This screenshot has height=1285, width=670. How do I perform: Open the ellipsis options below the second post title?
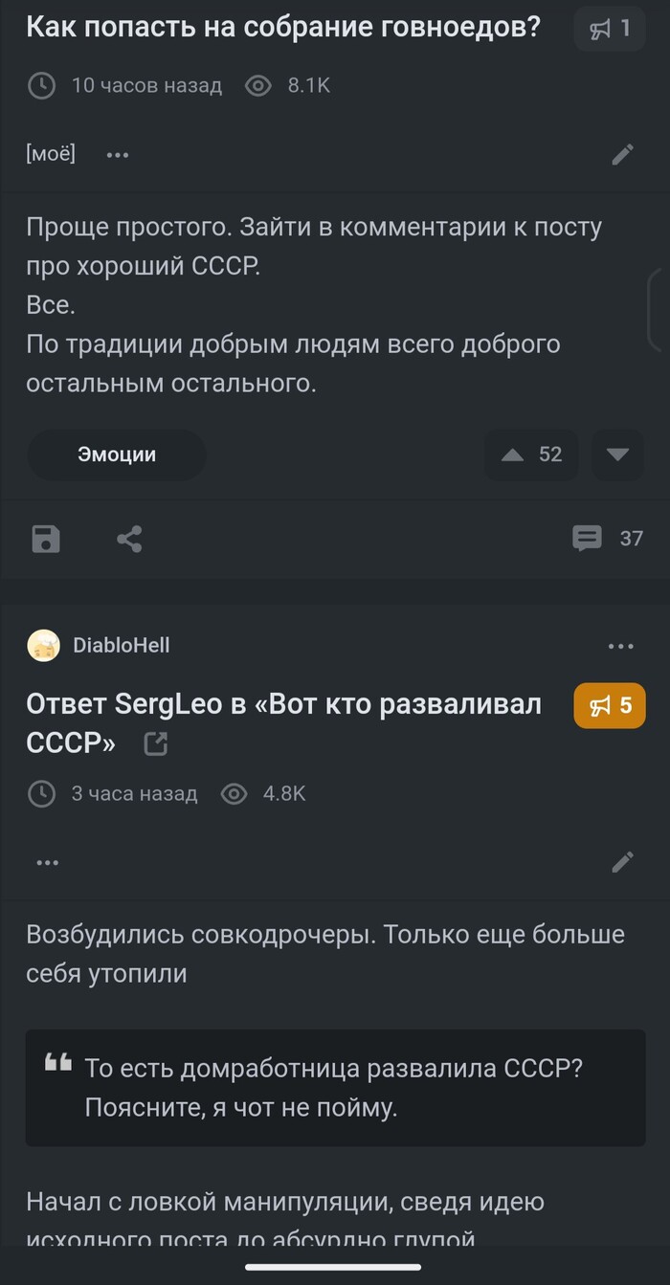tap(47, 861)
